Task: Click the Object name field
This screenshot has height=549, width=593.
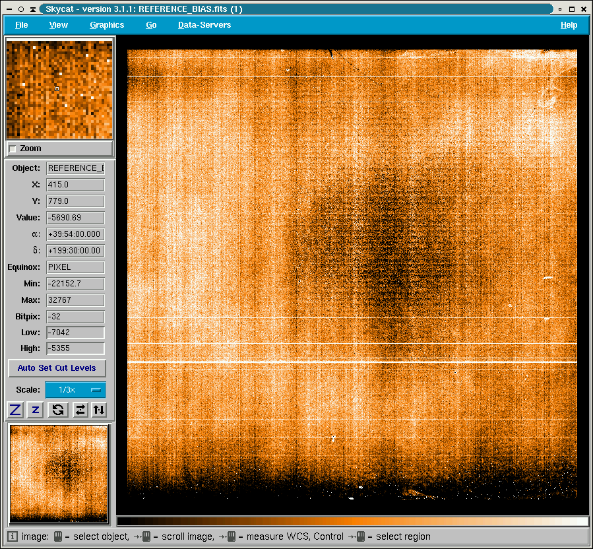Action: pos(75,168)
